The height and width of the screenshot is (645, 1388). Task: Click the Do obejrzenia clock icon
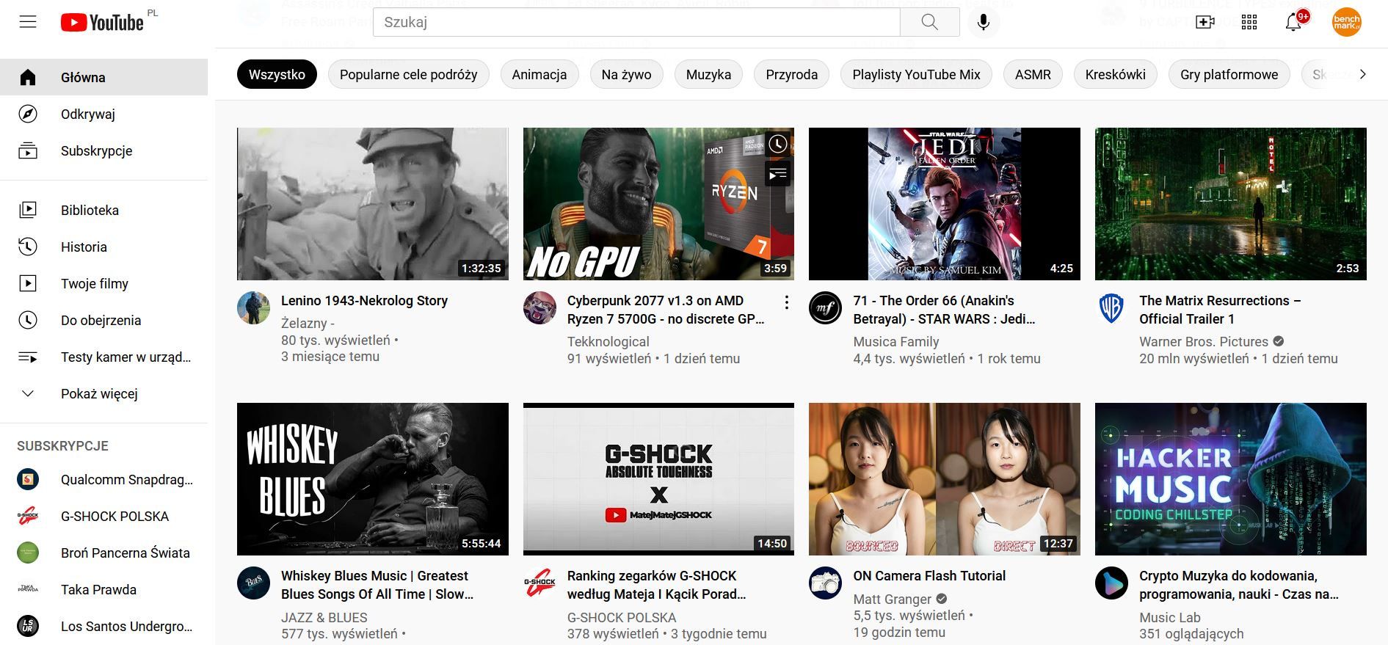click(28, 320)
